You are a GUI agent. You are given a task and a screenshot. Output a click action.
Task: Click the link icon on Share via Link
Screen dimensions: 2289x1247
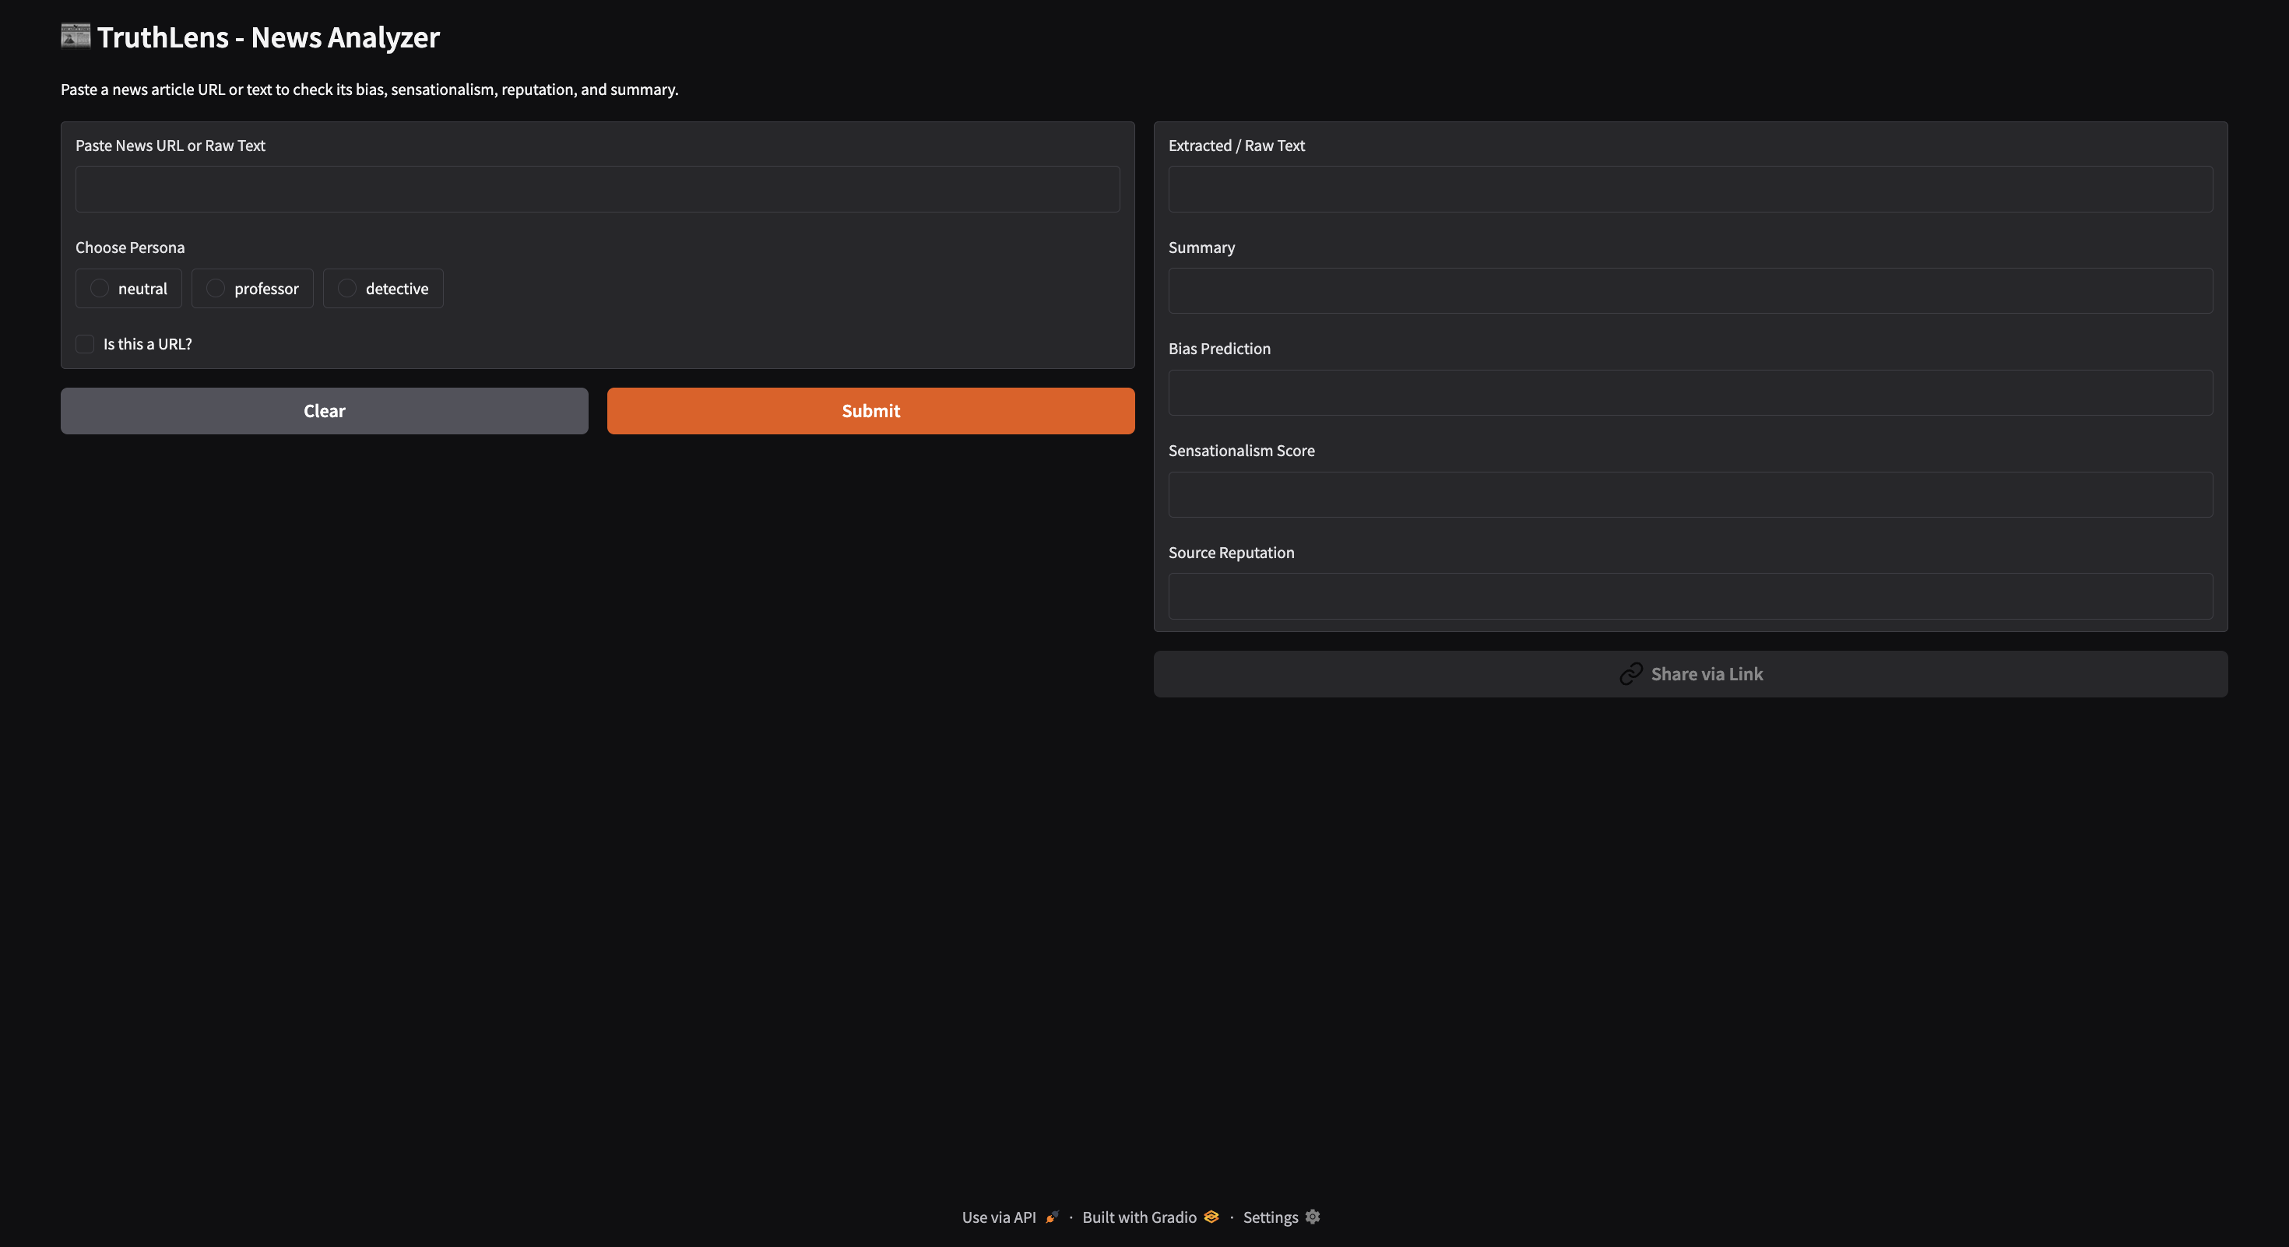(1633, 674)
